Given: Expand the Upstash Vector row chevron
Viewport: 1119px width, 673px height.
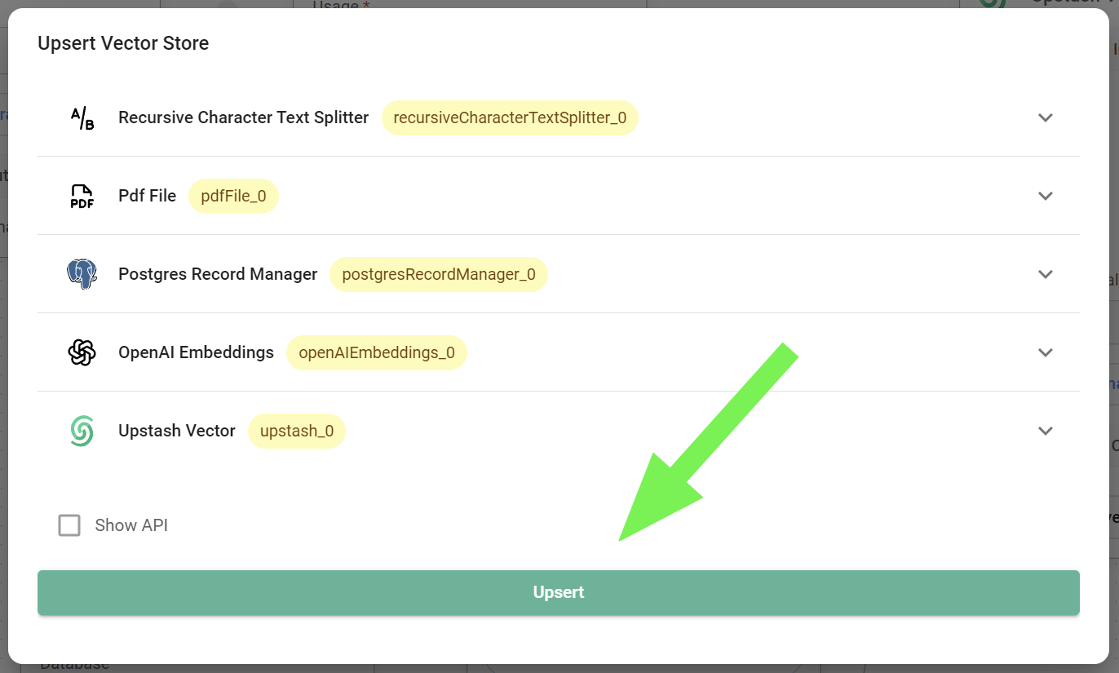Looking at the screenshot, I should [x=1046, y=431].
